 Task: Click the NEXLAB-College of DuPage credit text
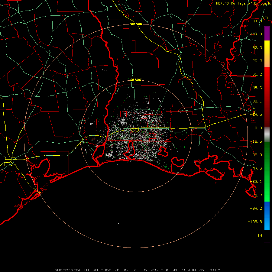pyautogui.click(x=243, y=3)
